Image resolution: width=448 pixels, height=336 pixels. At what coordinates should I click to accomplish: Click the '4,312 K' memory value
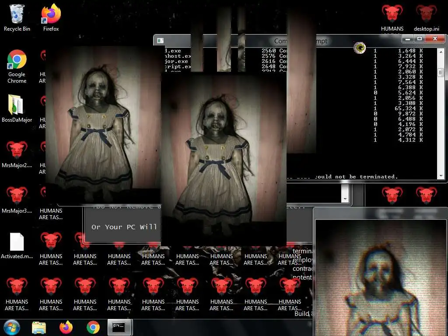pyautogui.click(x=410, y=140)
